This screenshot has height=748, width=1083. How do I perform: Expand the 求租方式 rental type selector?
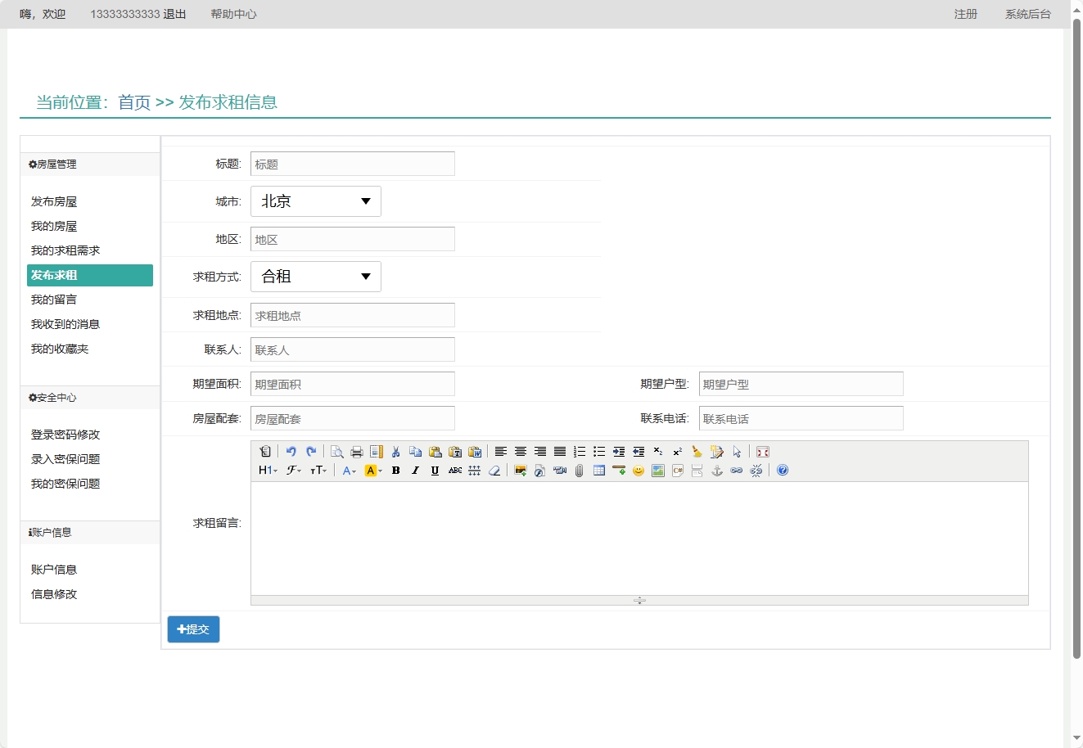[x=315, y=277]
